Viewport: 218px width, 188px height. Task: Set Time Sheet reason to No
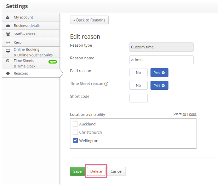138,85
